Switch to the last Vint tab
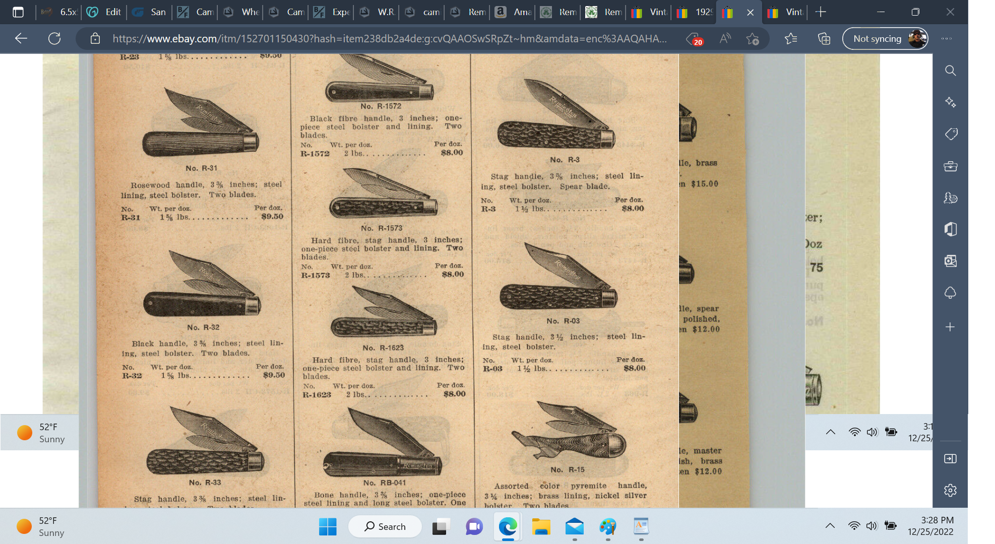995x544 pixels. point(784,12)
